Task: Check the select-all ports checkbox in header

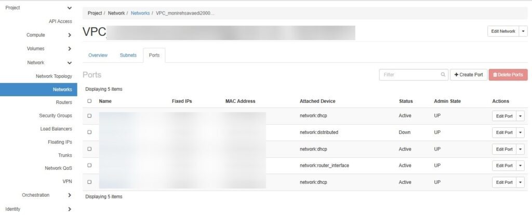Action: (x=89, y=101)
